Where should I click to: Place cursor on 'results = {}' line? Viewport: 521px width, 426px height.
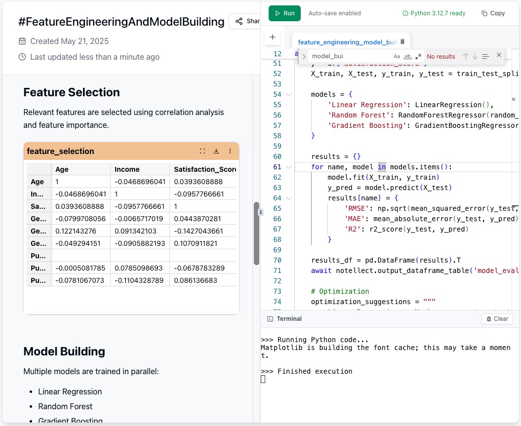click(x=336, y=156)
